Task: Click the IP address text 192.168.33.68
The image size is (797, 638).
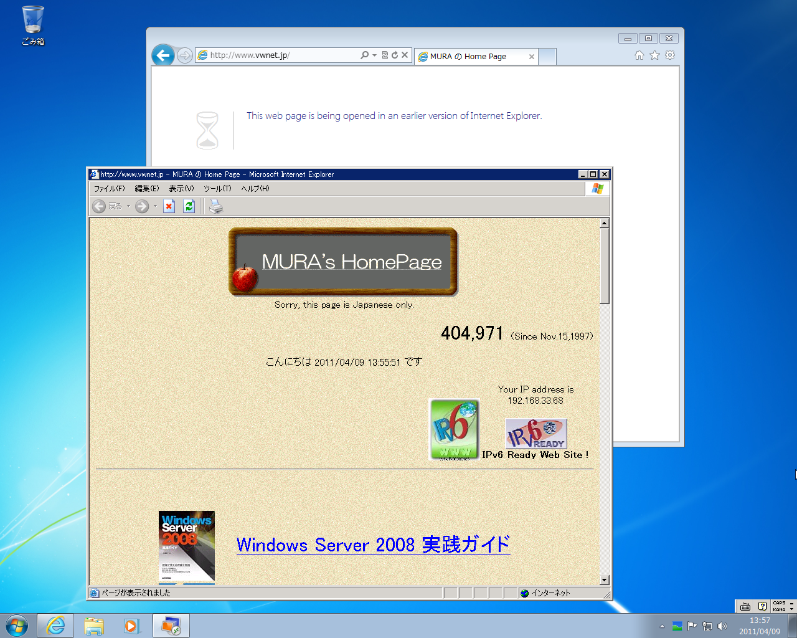Action: point(535,401)
